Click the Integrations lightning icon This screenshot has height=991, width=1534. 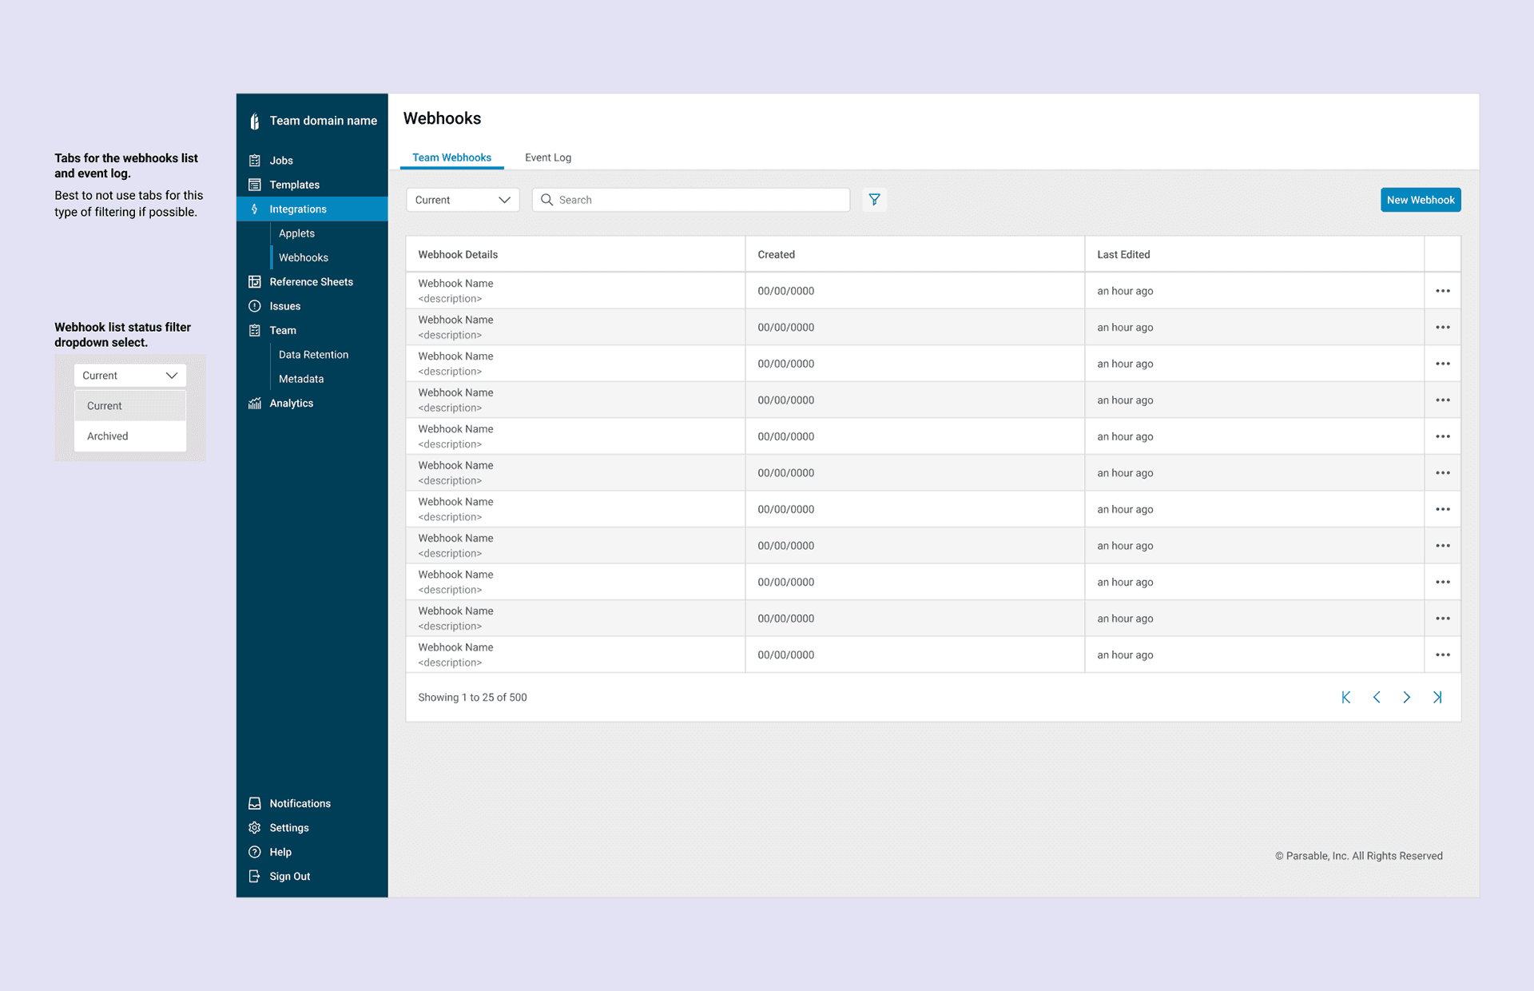(x=255, y=209)
